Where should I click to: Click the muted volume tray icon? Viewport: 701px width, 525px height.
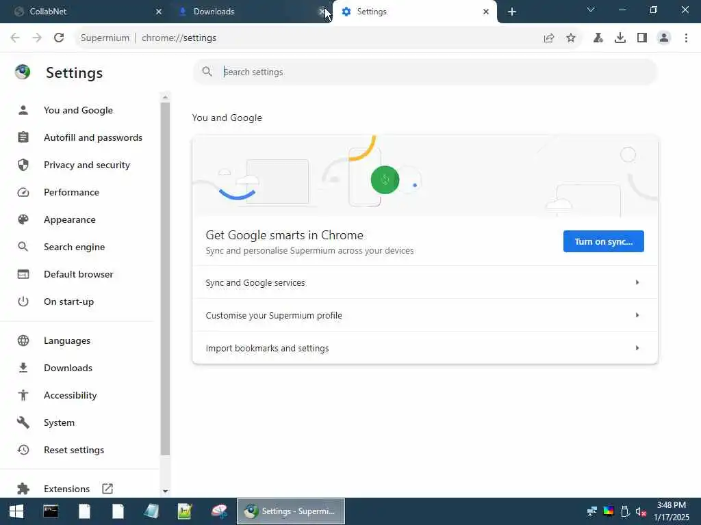[641, 511]
